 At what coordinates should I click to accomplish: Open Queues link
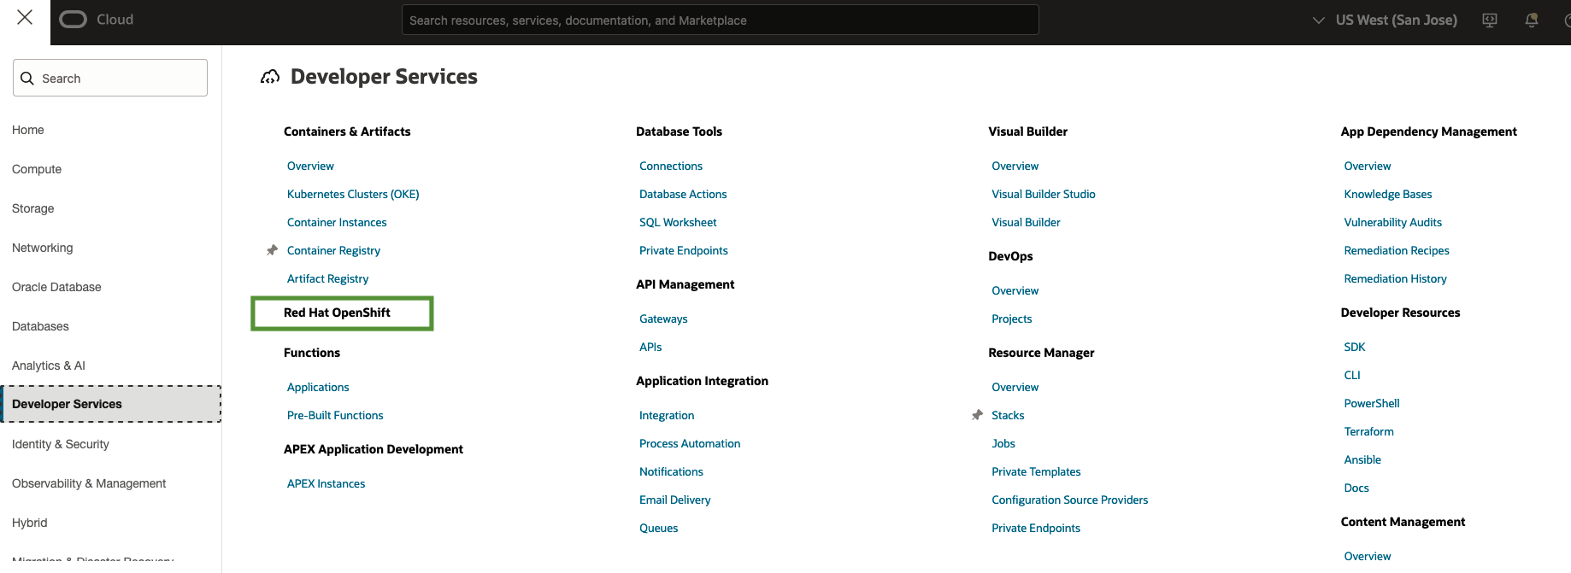659,528
